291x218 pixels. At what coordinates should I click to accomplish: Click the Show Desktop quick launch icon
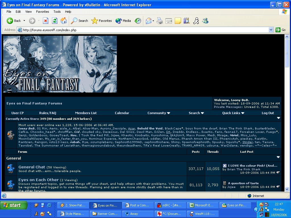43,205
